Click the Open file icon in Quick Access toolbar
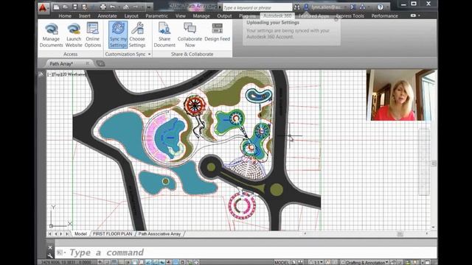The height and width of the screenshot is (265, 472). (x=66, y=7)
